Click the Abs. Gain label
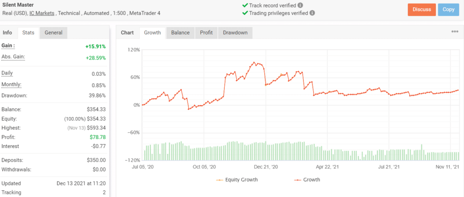 (x=13, y=57)
